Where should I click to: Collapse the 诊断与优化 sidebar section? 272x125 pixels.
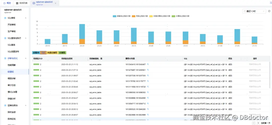click(26, 58)
